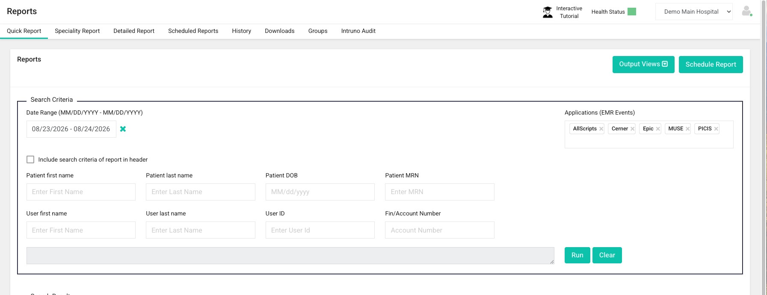Click the Output Views button
The image size is (767, 295).
(643, 65)
